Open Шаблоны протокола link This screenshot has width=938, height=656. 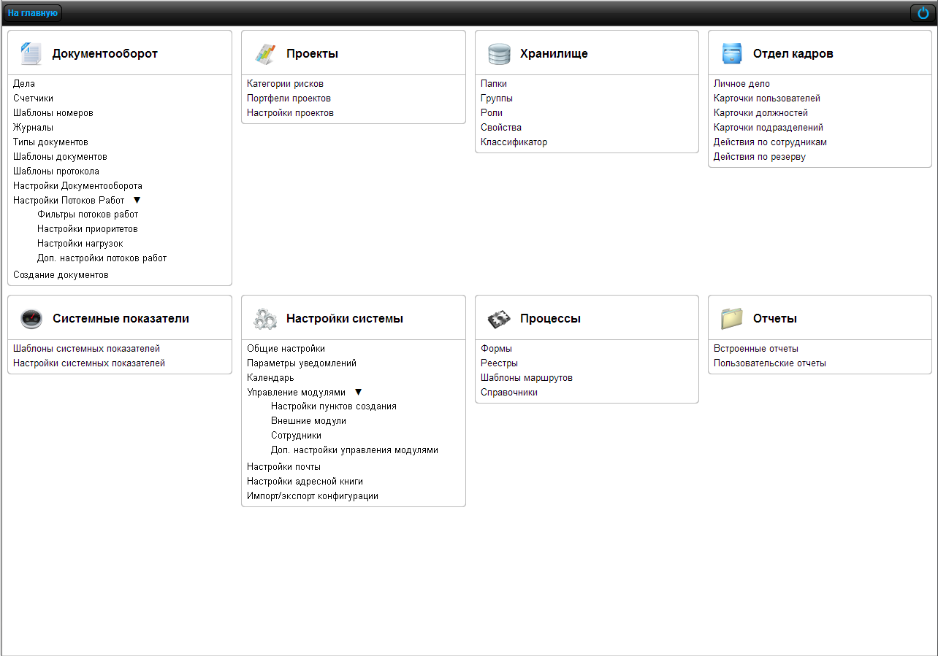[56, 171]
